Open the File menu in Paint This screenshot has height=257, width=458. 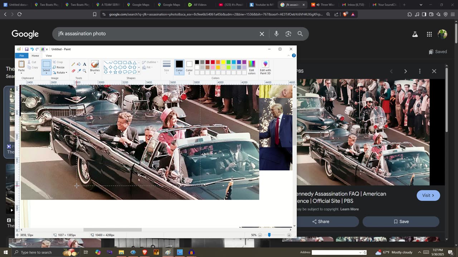(22, 56)
